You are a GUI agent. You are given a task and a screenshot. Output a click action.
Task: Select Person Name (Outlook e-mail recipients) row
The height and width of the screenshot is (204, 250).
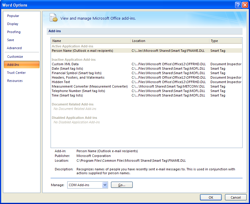[x=146, y=51]
